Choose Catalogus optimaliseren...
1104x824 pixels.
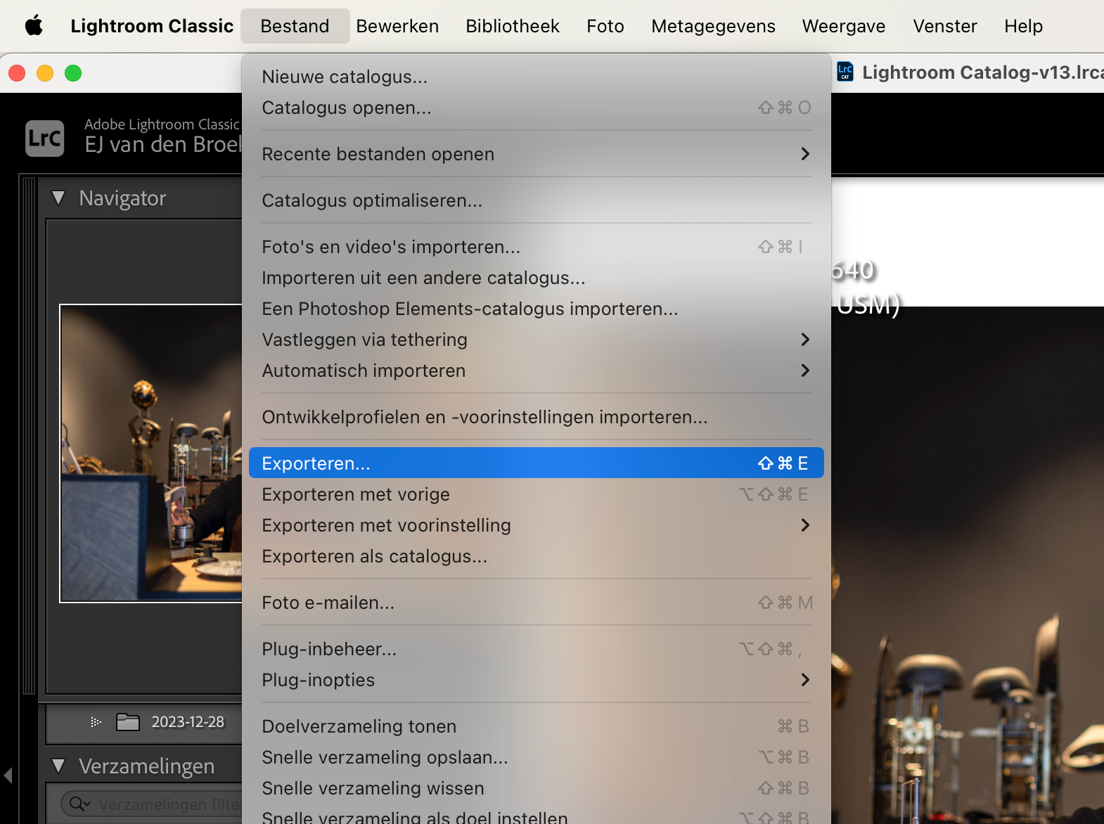point(536,200)
